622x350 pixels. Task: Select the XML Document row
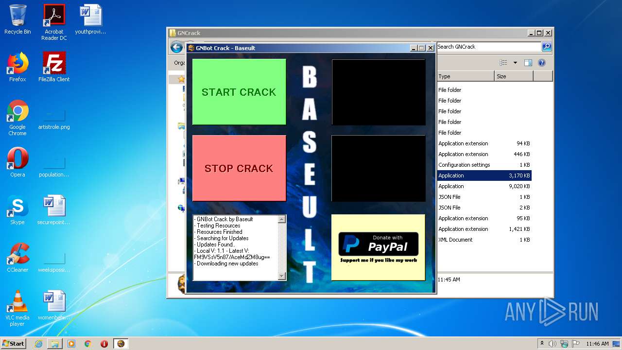point(484,240)
